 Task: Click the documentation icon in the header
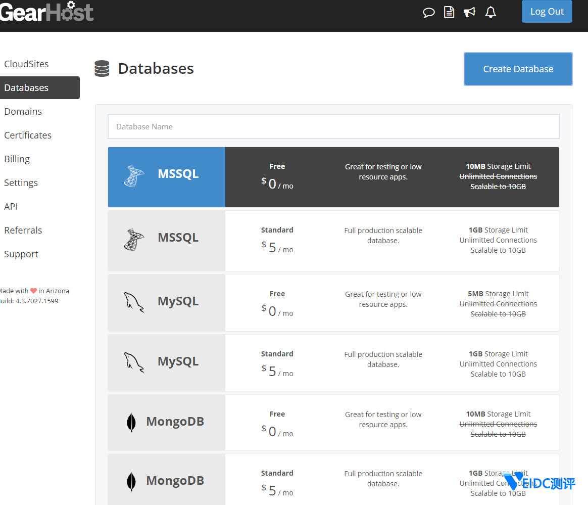tap(449, 12)
